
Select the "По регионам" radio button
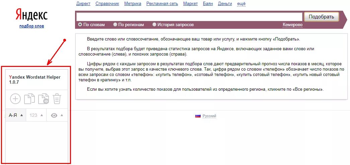[x=115, y=24]
